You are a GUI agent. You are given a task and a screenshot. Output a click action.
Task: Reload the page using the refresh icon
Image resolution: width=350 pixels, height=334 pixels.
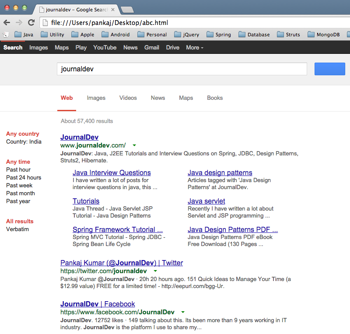pyautogui.click(x=31, y=22)
